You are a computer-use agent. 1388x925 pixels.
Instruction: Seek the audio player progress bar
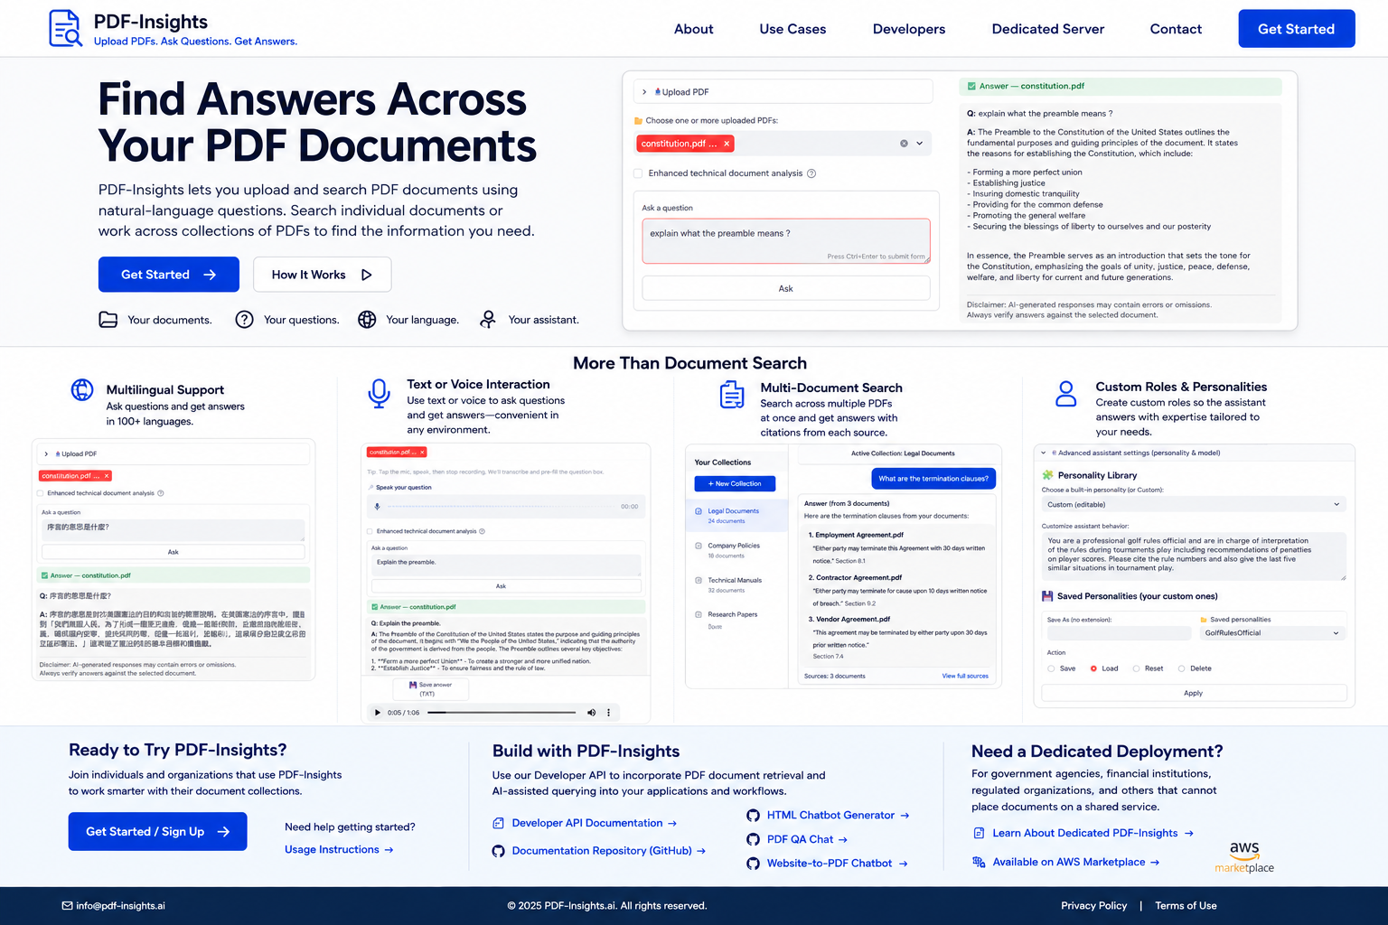[502, 713]
